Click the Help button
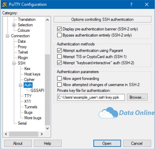The image size is (155, 149). (x=48, y=143)
